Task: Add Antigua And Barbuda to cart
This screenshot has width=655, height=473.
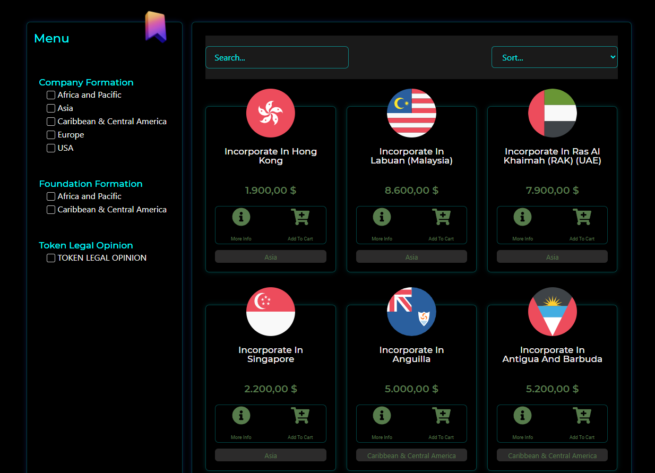Action: pyautogui.click(x=582, y=416)
